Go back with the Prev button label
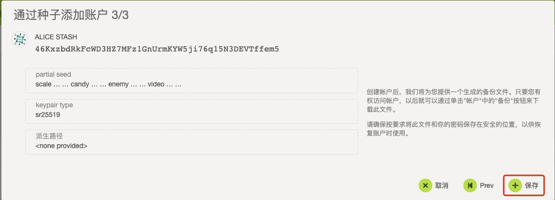555x200 pixels. [487, 185]
